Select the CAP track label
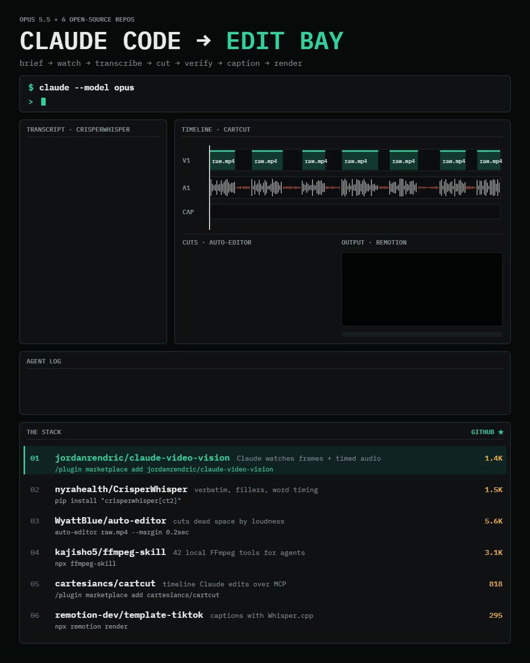Viewport: 530px width, 663px height. click(x=188, y=212)
